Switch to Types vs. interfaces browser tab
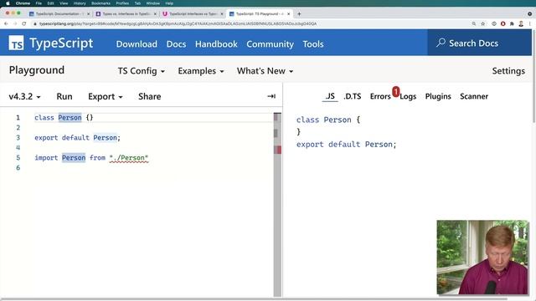The image size is (536, 301). (x=126, y=14)
